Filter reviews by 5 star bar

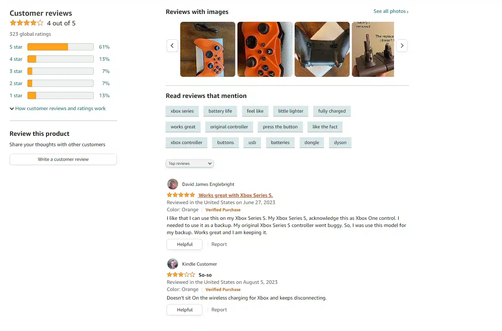(x=60, y=47)
